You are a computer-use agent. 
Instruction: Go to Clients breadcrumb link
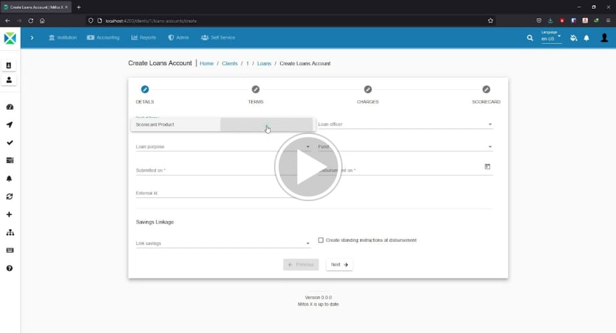coord(229,64)
